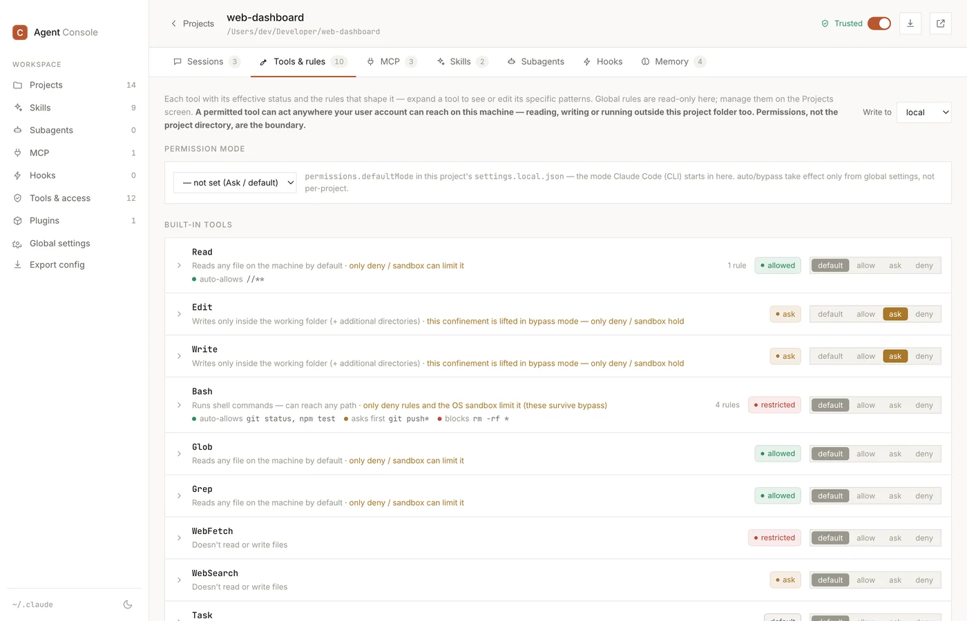967x621 pixels.
Task: Click the '~/.claude' path in sidebar footer
Action: (x=32, y=604)
